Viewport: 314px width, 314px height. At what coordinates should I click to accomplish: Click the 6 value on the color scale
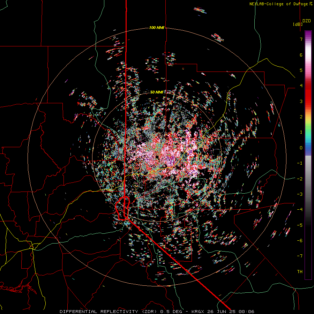(301, 55)
